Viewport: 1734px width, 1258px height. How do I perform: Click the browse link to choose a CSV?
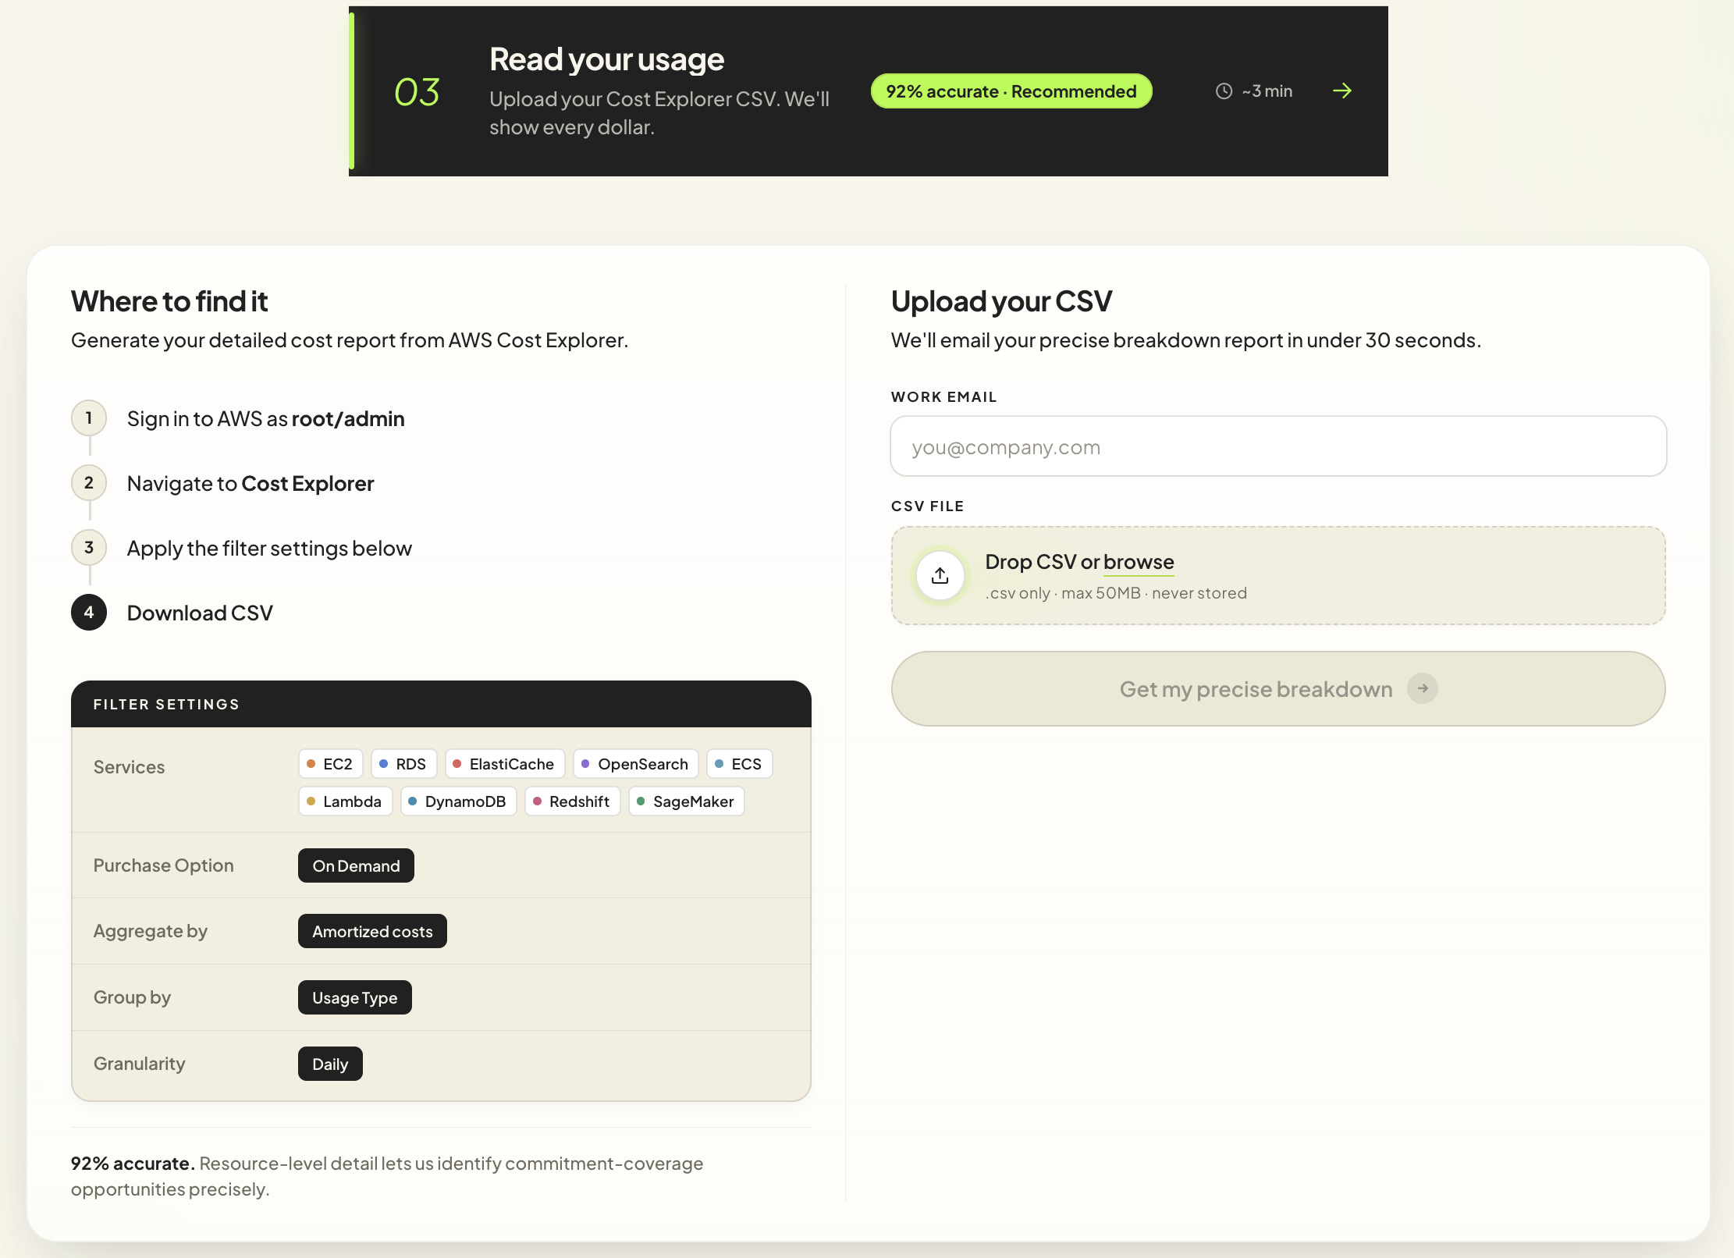pos(1139,562)
